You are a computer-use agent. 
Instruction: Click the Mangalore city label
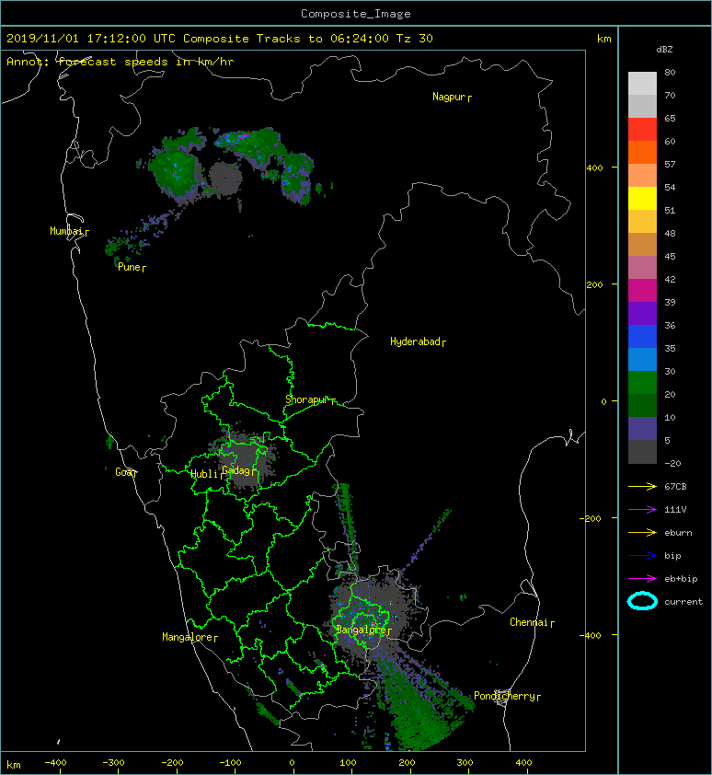click(189, 637)
